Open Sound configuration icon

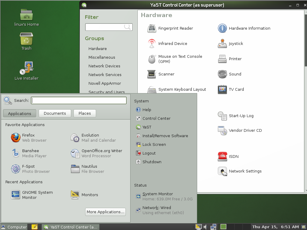pos(222,74)
